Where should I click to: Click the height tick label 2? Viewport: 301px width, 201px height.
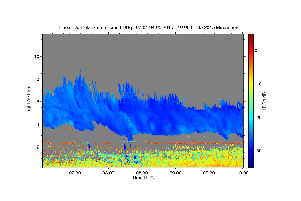coord(38,147)
